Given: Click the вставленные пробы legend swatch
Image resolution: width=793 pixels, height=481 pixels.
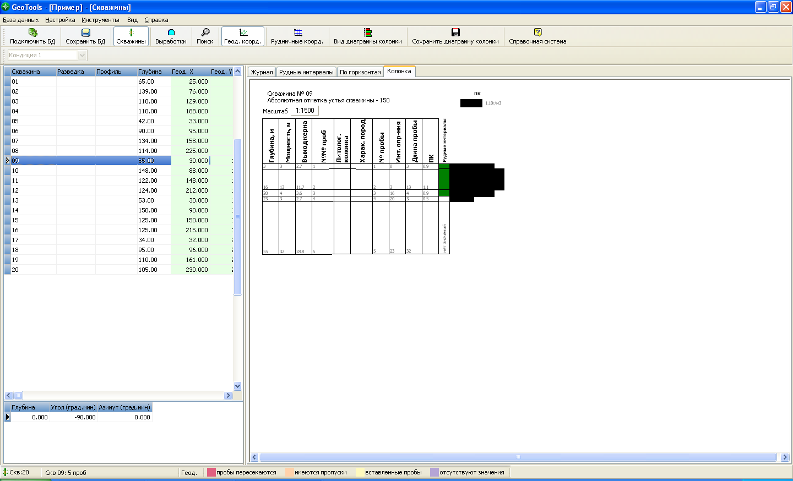Looking at the screenshot, I should click(x=360, y=472).
